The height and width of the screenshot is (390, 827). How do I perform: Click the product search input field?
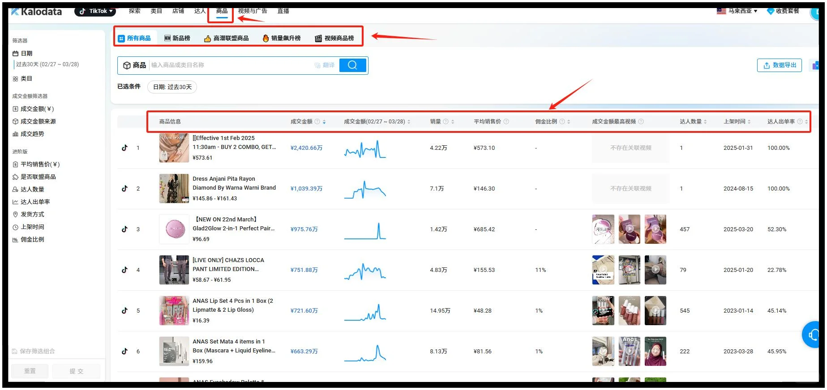(x=231, y=65)
